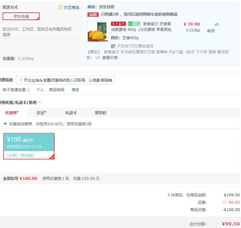Click 查看价格 for the gift item
Image resolution: width=241 pixels, height=228 pixels.
click(x=110, y=58)
